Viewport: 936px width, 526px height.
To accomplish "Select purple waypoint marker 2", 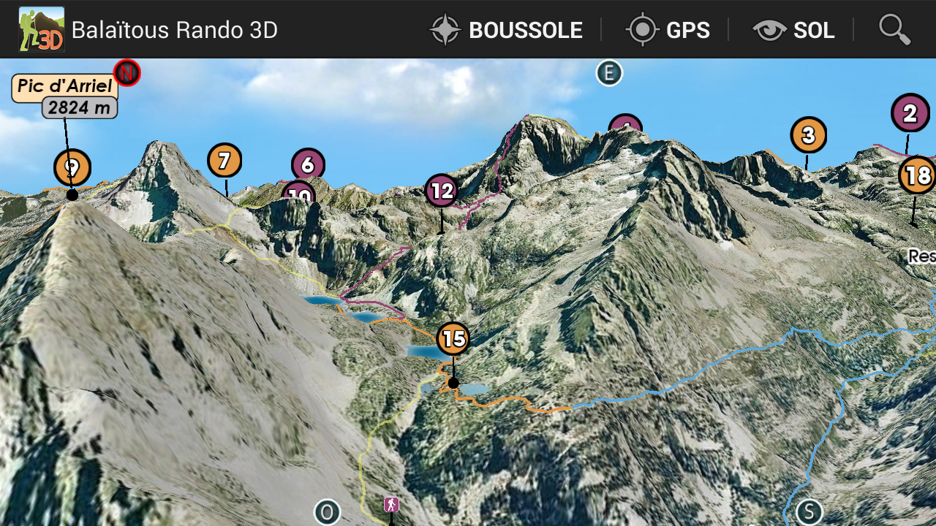I will [x=910, y=113].
